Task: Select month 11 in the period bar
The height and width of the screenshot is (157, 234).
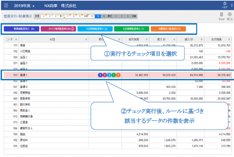Action: [98, 16]
